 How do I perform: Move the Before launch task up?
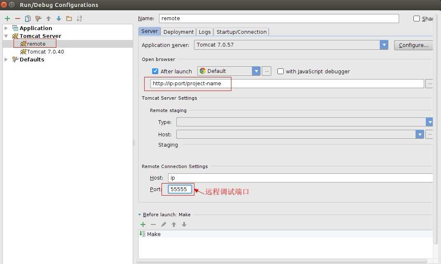click(174, 224)
